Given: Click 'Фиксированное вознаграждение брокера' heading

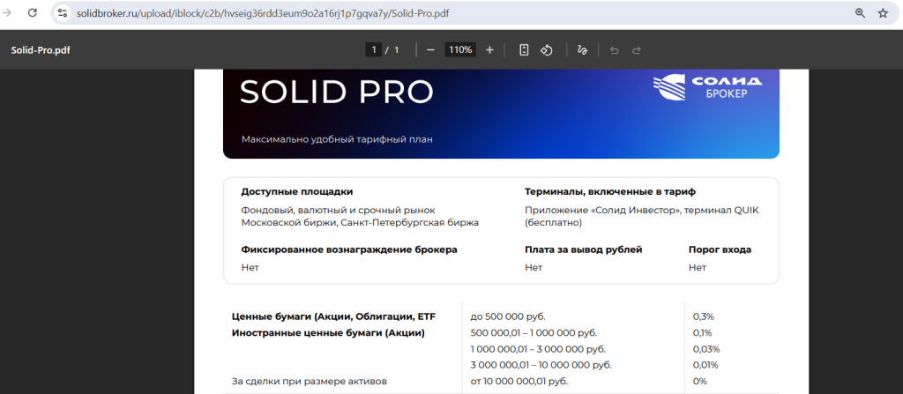Looking at the screenshot, I should pos(349,249).
